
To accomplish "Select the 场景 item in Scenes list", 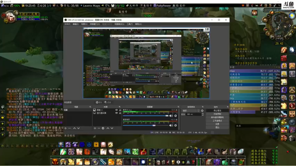I will tap(78, 110).
